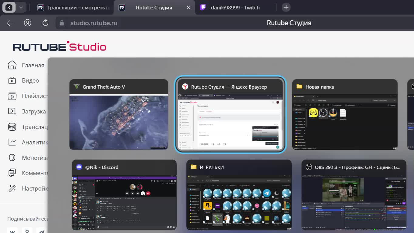Viewport: 414px width, 233px height.
Task: Open Настройки in the sidebar
Action: tap(28, 188)
